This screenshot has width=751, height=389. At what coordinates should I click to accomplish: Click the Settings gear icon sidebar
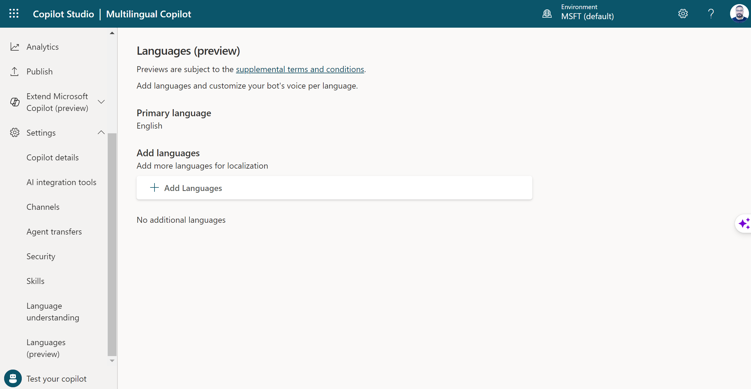14,132
